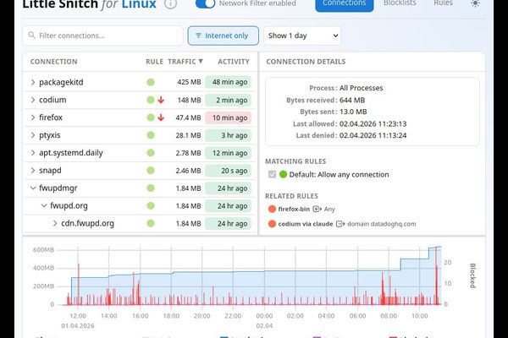Select the '10 min ago' activity for firefox

[x=228, y=117]
